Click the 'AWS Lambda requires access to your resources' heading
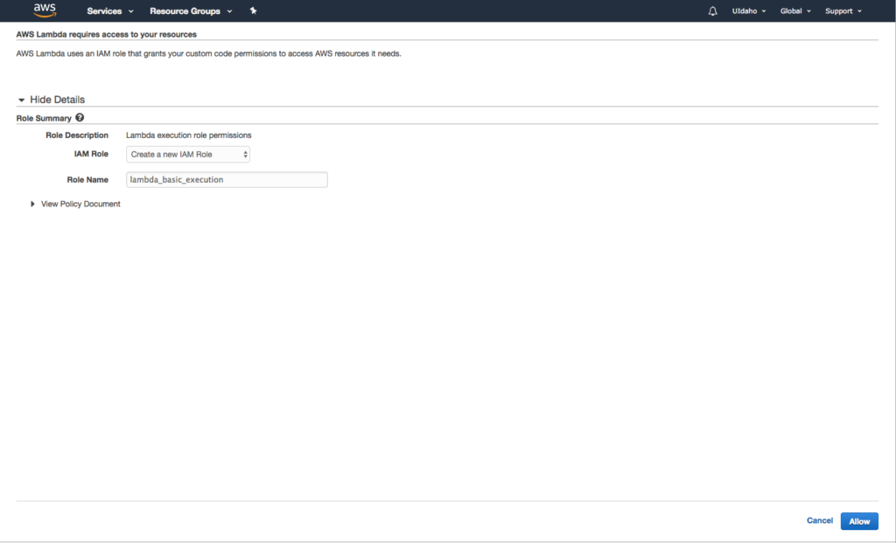Viewport: 896px width, 543px height. pos(106,34)
